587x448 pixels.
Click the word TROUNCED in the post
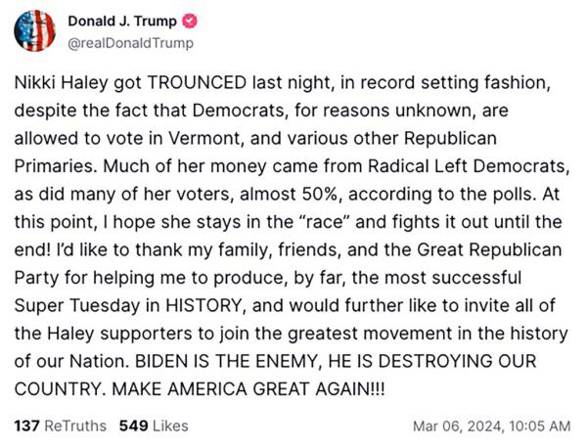197,83
